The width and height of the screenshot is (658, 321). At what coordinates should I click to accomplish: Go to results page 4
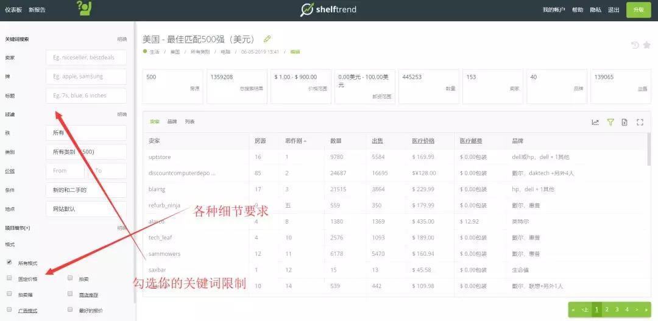point(627,309)
